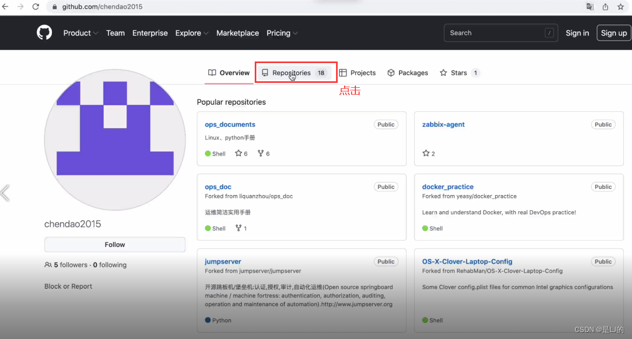Follow user chendao2015
Screen dimensions: 632x339
(115, 245)
